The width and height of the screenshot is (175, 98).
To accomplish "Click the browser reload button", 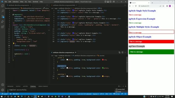I will (x=136, y=6).
